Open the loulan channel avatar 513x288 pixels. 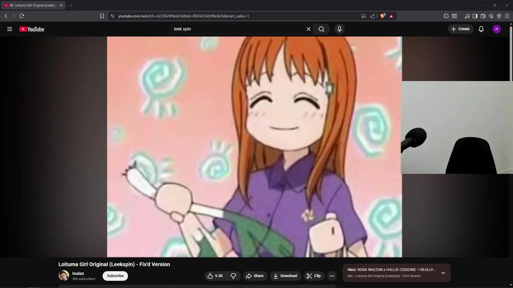click(x=64, y=276)
